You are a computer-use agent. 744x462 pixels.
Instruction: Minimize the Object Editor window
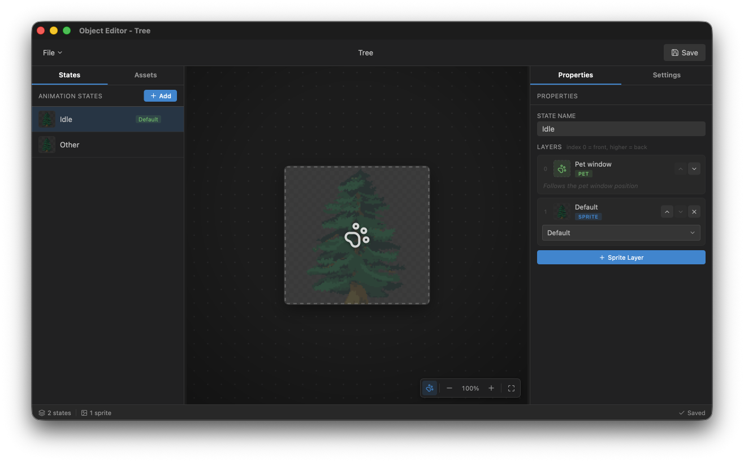click(54, 30)
